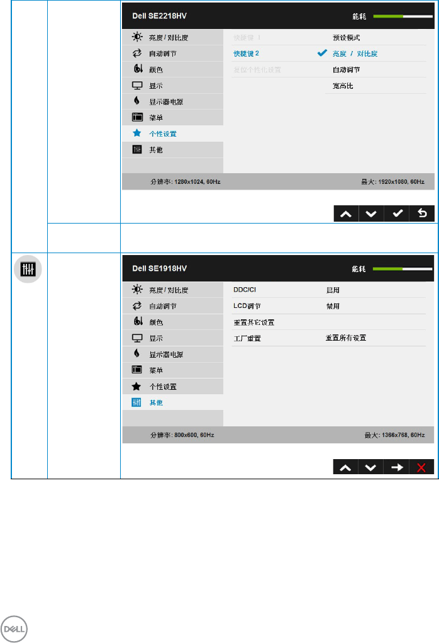Pick 自动调节 shortcut option in right column

346,70
